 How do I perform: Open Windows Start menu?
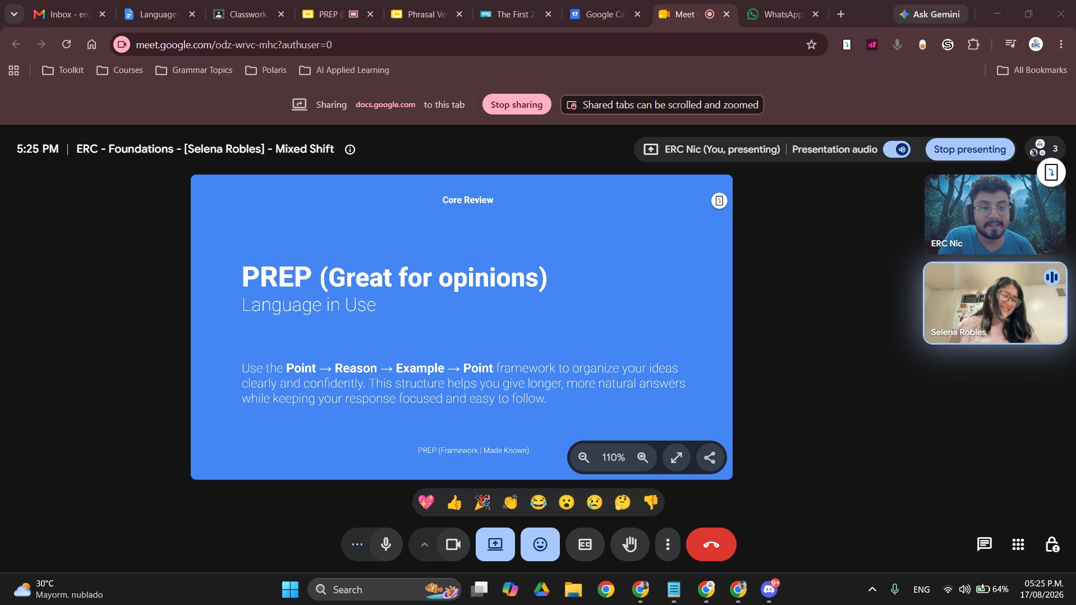point(290,589)
